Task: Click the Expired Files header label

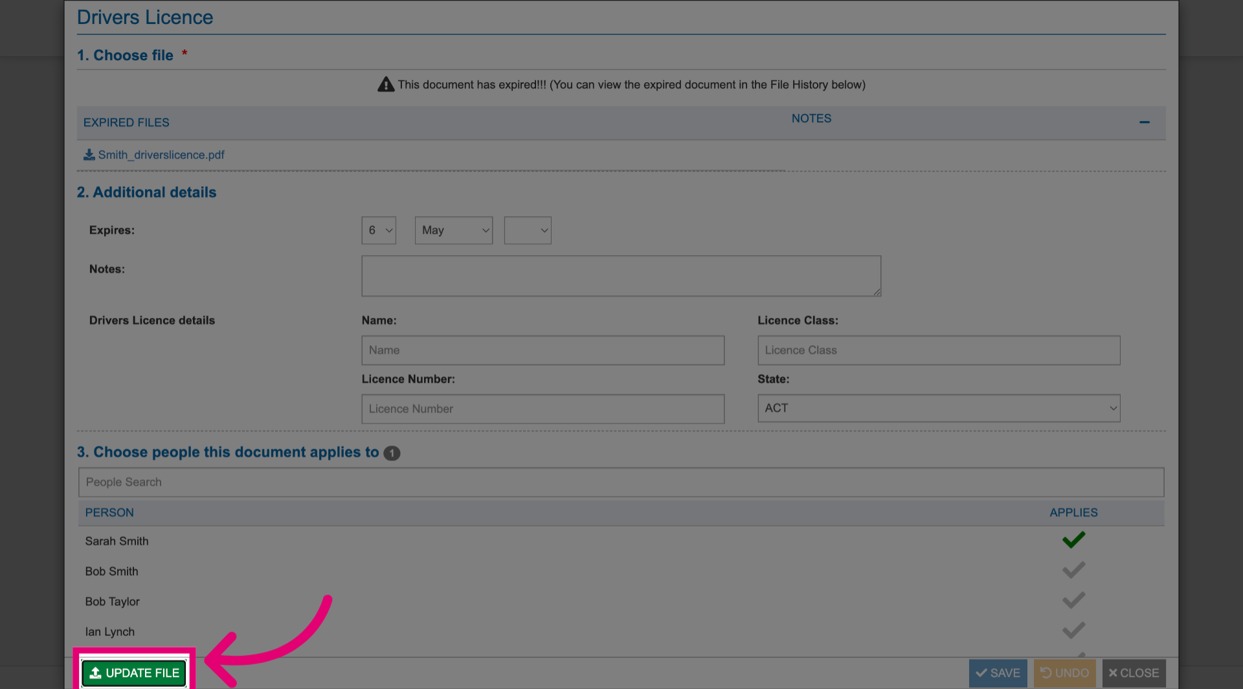Action: [126, 122]
